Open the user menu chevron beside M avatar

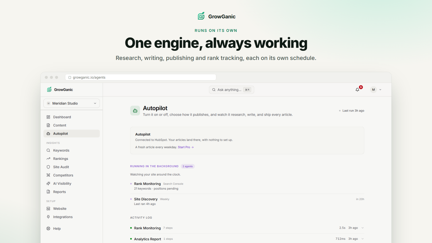[x=380, y=90]
